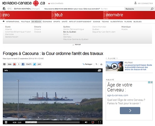Mute the video volume
155x126 pixels.
(86, 122)
